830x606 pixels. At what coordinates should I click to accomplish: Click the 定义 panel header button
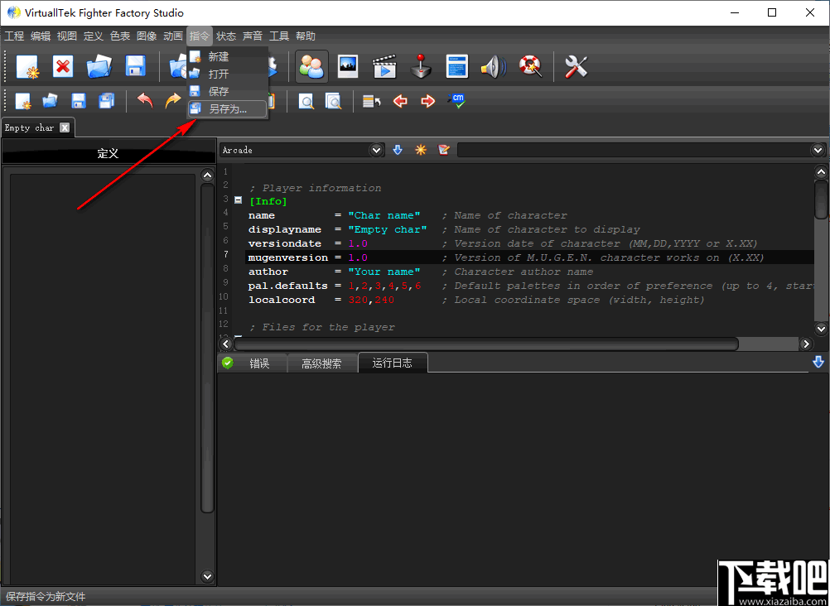pos(108,153)
